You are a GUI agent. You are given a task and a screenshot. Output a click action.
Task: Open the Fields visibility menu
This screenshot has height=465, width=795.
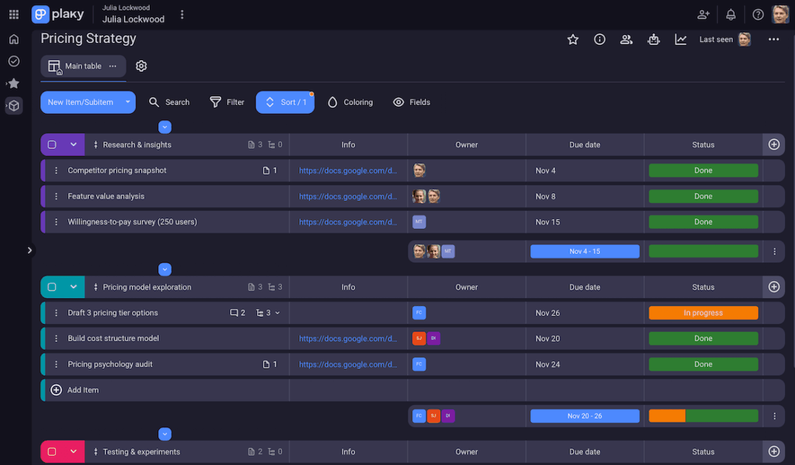(x=412, y=102)
